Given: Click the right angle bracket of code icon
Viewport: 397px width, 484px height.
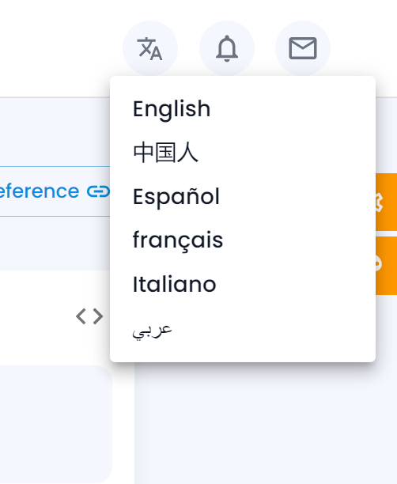Looking at the screenshot, I should pyautogui.click(x=98, y=316).
